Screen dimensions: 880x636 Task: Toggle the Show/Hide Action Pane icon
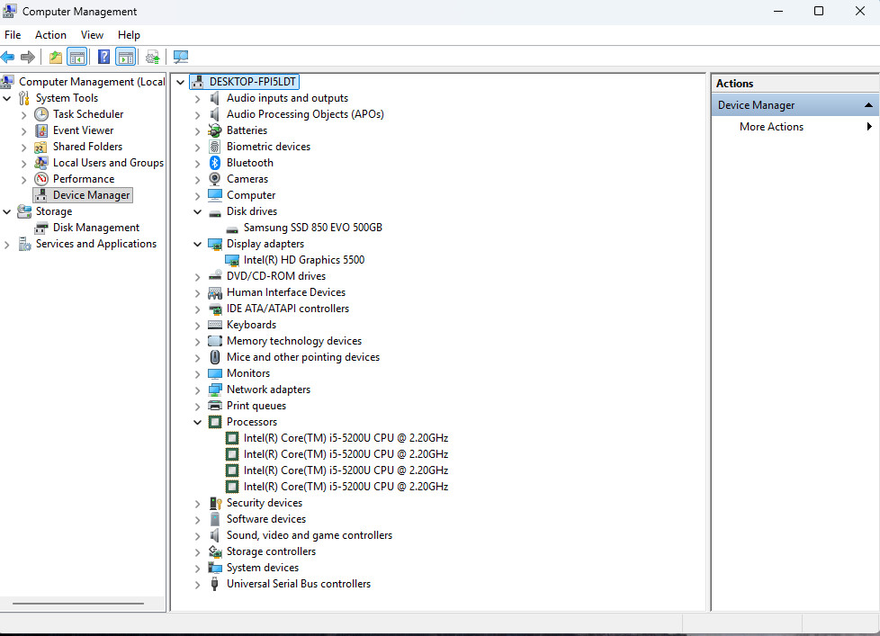point(126,57)
